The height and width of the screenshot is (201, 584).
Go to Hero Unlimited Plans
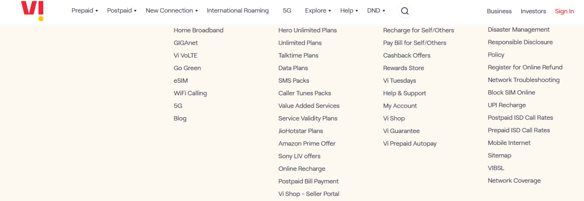click(x=307, y=30)
